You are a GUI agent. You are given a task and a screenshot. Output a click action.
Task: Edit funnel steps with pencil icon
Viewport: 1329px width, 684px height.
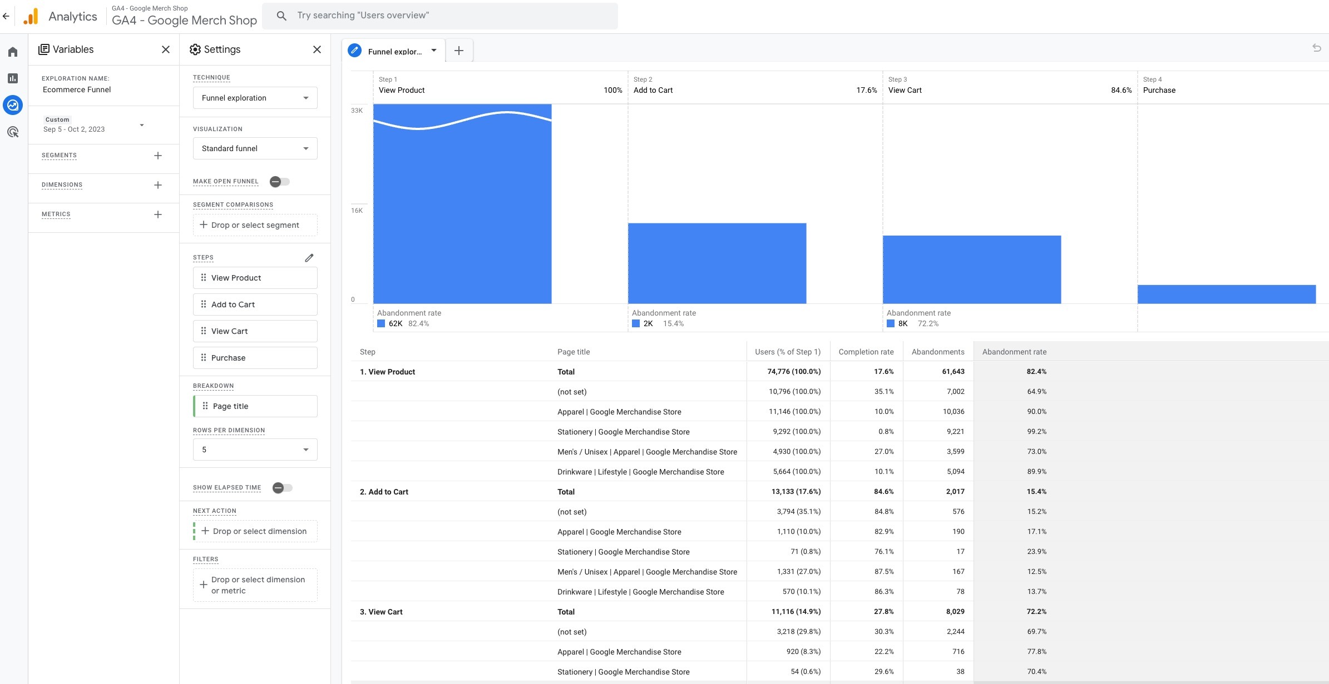tap(309, 258)
